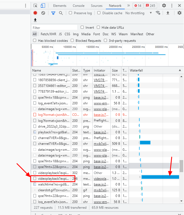Check 3rd-party requests checkbox

click(105, 40)
